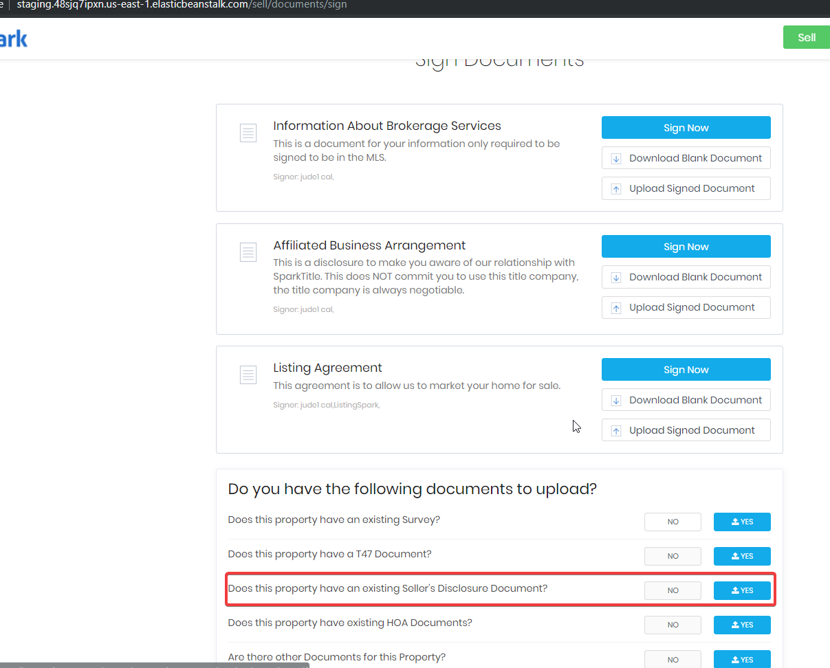This screenshot has width=830, height=668.
Task: Click the SparkTitle disclosure description text
Action: [x=426, y=276]
